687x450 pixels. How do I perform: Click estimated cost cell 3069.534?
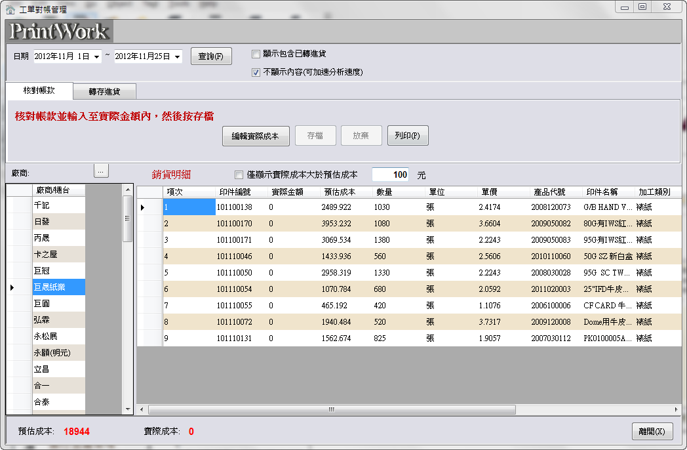[346, 240]
